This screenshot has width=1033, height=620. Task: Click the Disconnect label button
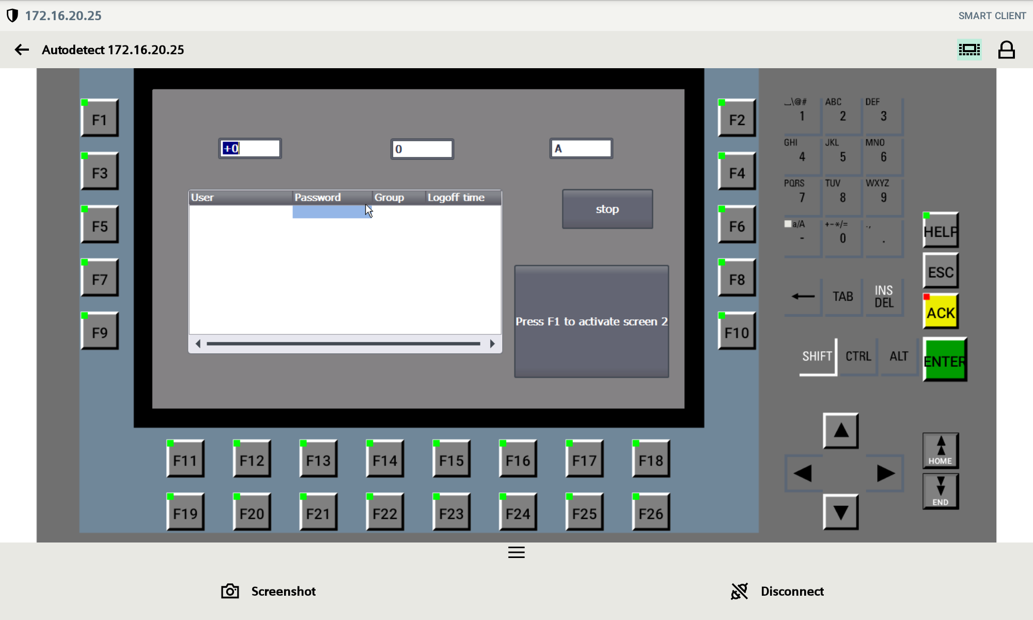click(x=792, y=591)
